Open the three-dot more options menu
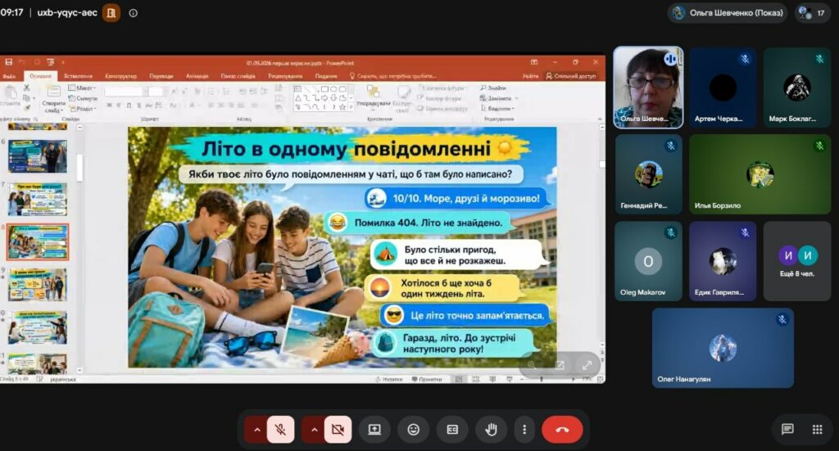This screenshot has height=451, width=839. (524, 429)
